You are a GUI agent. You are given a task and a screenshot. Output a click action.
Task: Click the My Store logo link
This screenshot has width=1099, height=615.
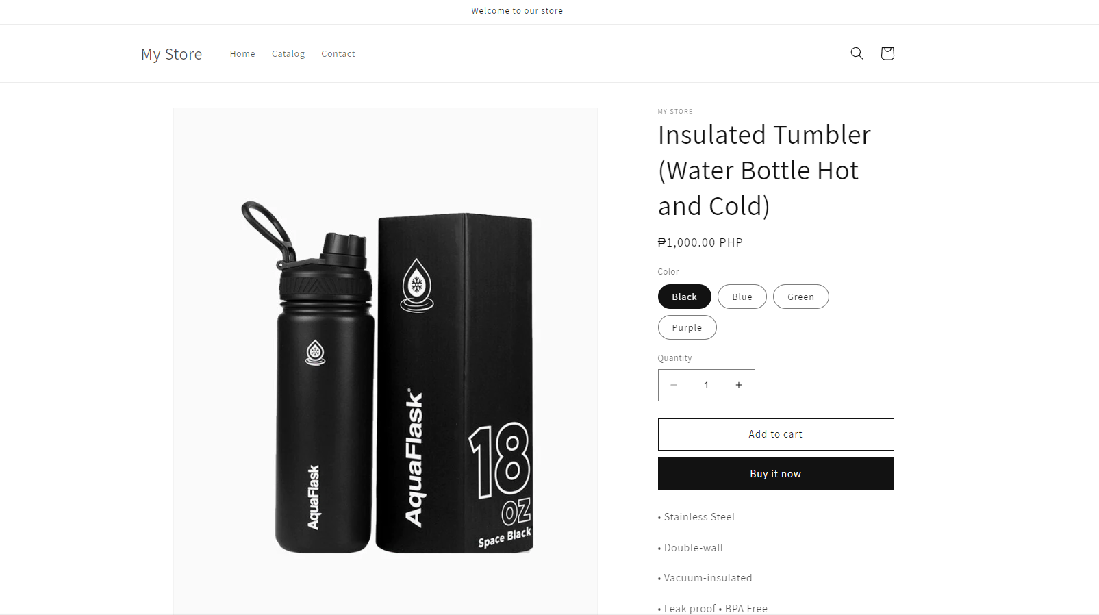[171, 54]
